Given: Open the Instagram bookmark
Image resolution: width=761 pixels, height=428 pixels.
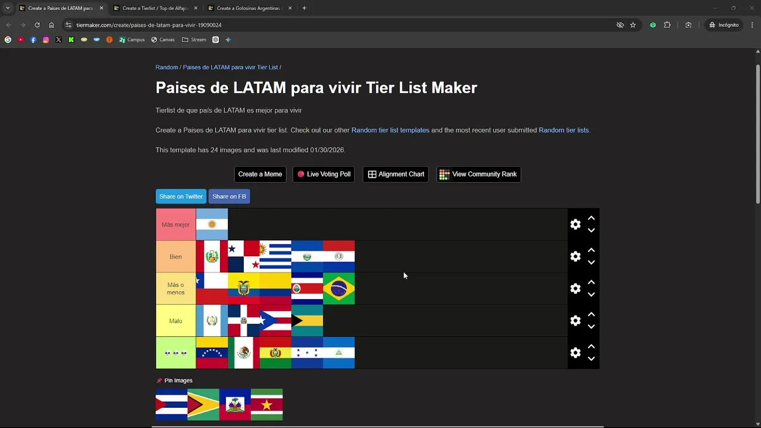Looking at the screenshot, I should click(x=46, y=40).
